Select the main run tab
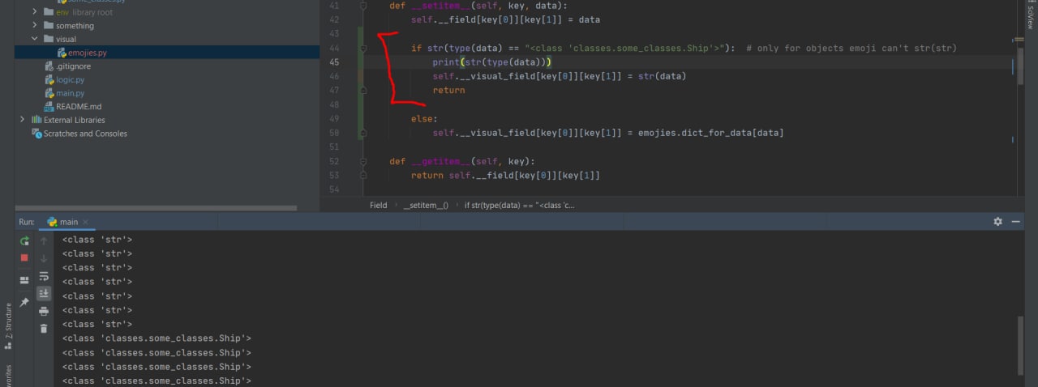The width and height of the screenshot is (1038, 387). [x=68, y=222]
